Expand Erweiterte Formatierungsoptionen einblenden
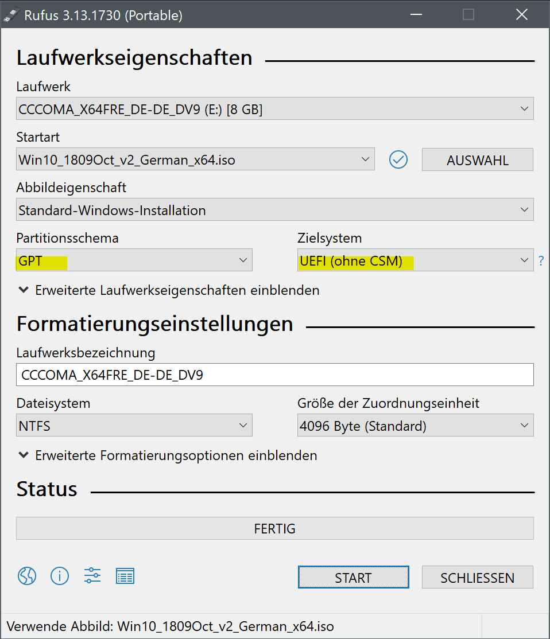550x639 pixels. click(x=168, y=455)
